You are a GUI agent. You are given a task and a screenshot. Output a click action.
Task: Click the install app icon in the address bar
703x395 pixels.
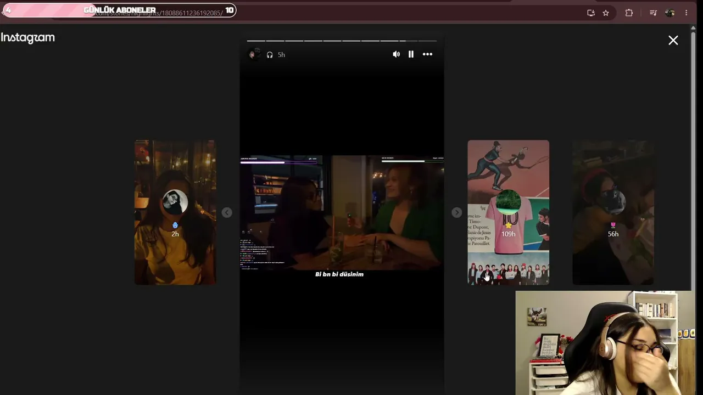[x=591, y=13]
